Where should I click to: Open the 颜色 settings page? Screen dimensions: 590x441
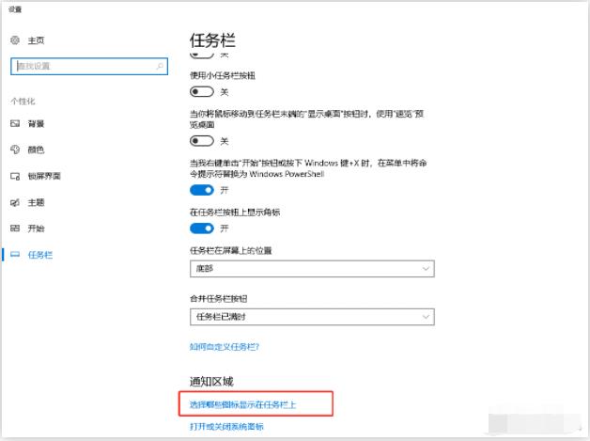pyautogui.click(x=36, y=150)
